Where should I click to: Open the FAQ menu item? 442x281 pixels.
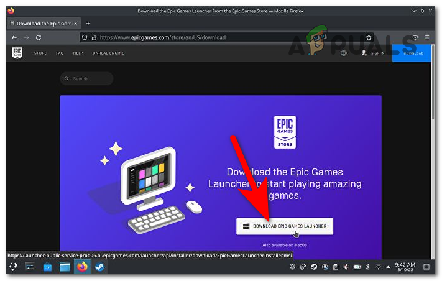click(60, 53)
